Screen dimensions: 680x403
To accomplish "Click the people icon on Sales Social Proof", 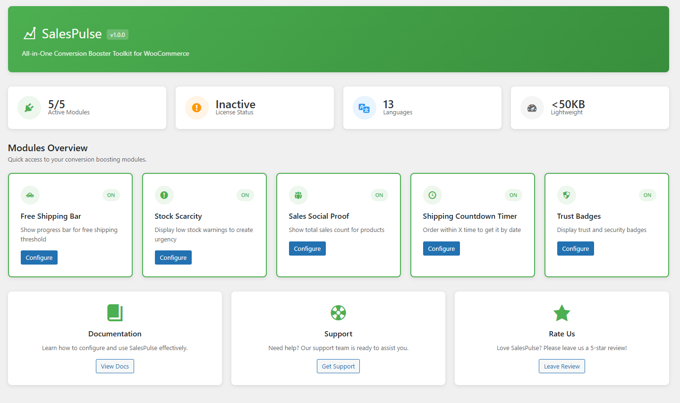I will point(298,195).
